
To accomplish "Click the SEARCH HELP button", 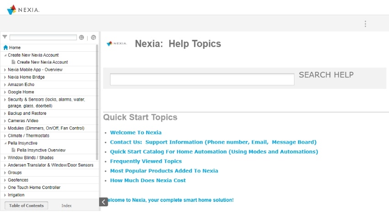I will 326,75.
